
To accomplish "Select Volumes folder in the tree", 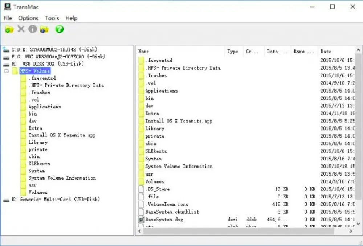I will pos(38,192).
